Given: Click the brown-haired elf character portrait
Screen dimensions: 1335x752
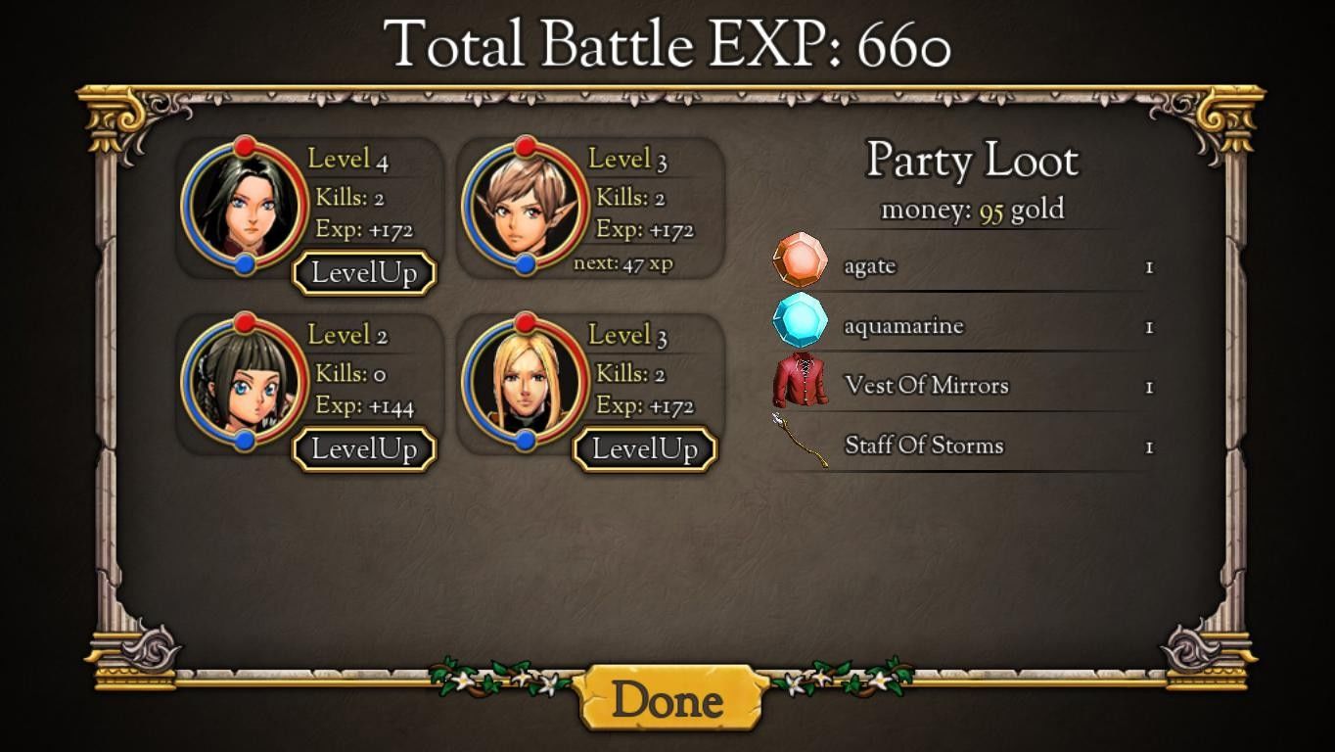Looking at the screenshot, I should pyautogui.click(x=525, y=206).
